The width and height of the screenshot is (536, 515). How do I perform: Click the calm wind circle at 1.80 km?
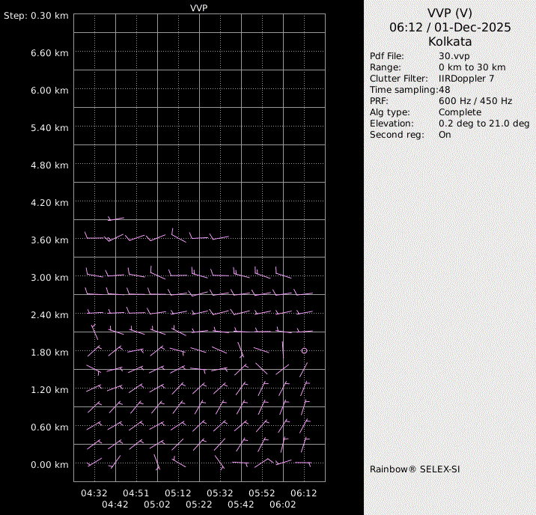(304, 350)
